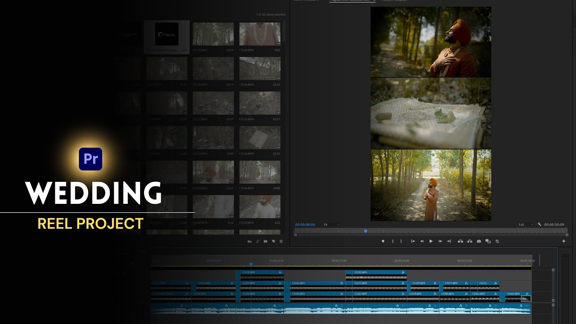Open Program monitor wrench settings
576x324 pixels.
click(x=540, y=224)
